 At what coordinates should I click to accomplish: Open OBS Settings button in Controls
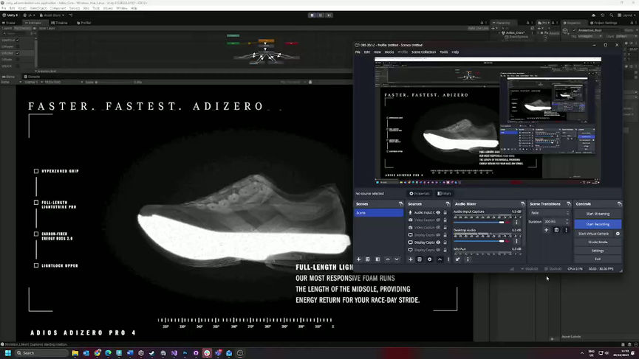598,251
